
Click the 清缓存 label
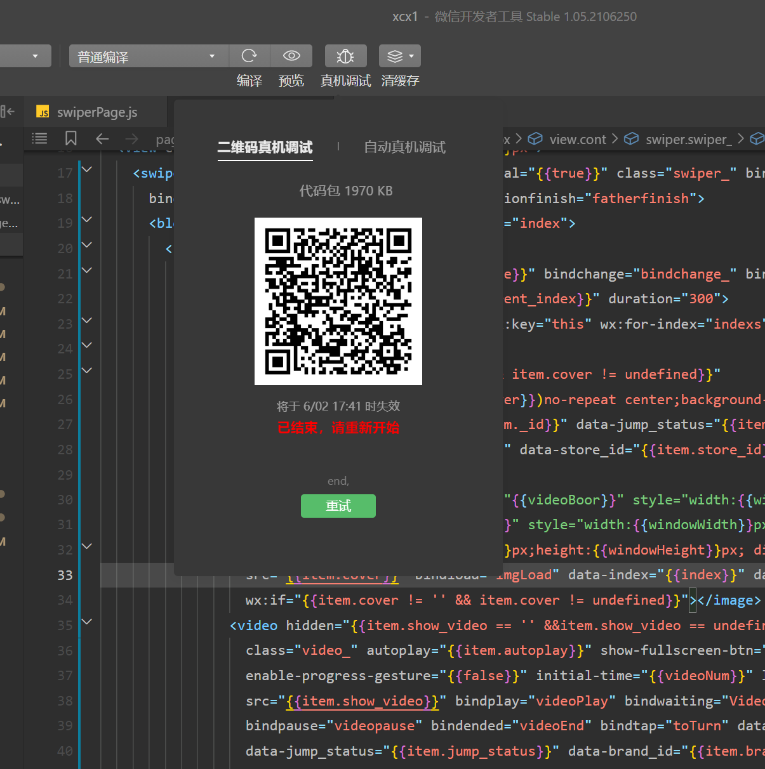pyautogui.click(x=400, y=81)
